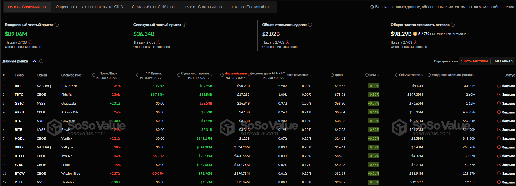Info icon in the top data notice
516x186 pixels.
pos(372,7)
